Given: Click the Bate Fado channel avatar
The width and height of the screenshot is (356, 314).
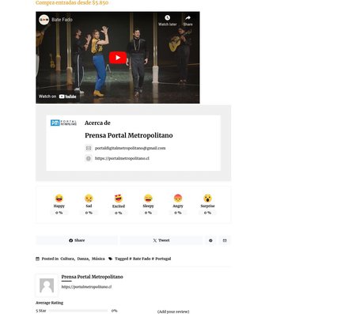Looking at the screenshot, I should point(44,20).
